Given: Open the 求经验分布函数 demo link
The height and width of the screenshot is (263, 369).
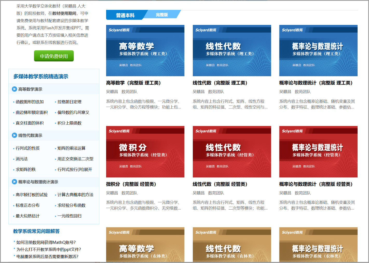Looking at the screenshot, I should tap(71, 205).
